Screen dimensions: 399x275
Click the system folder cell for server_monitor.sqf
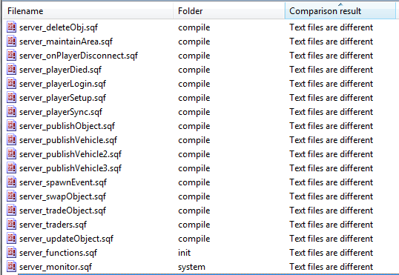[x=191, y=267]
